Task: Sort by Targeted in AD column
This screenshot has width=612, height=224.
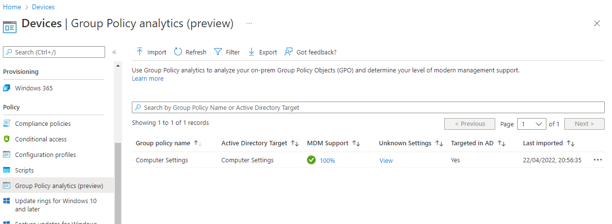Action: (x=502, y=143)
